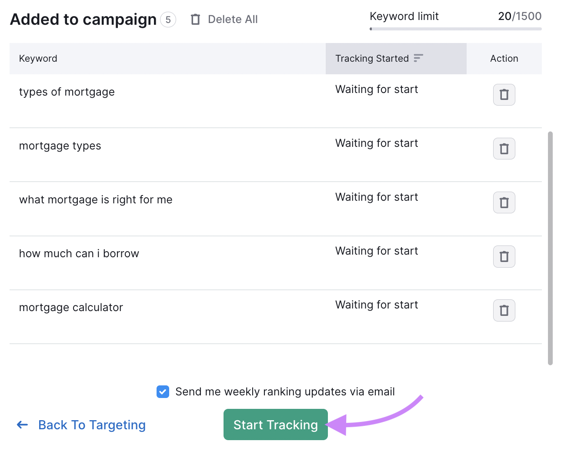Uncheck weekly ranking updates email checkbox
561x451 pixels.
pos(163,391)
